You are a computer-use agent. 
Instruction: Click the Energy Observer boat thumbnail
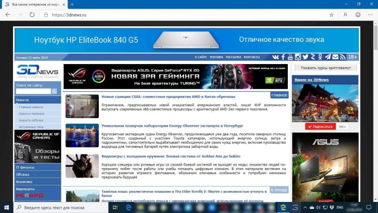82,135
